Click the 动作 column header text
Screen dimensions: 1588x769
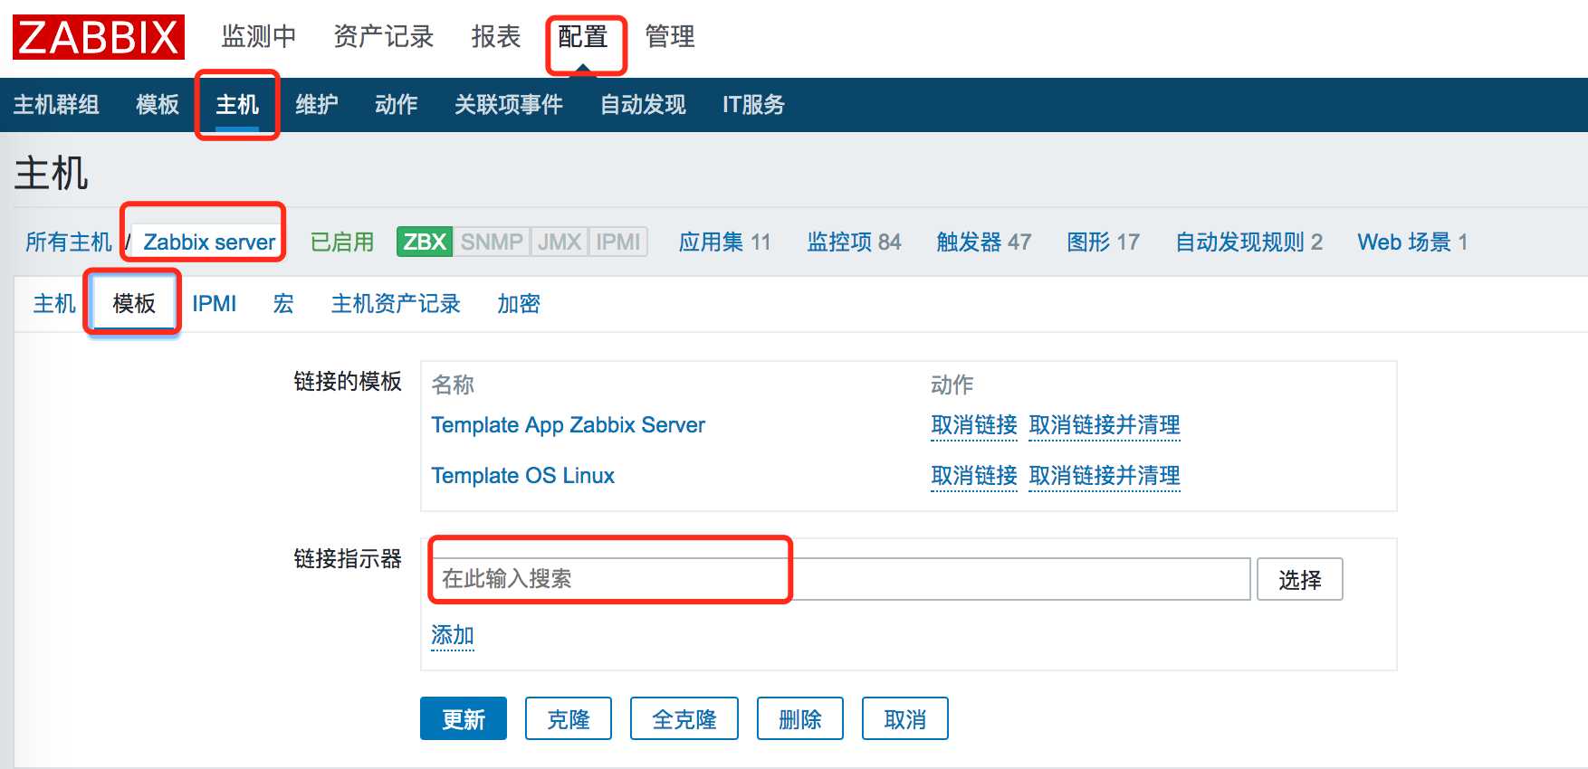(x=952, y=384)
